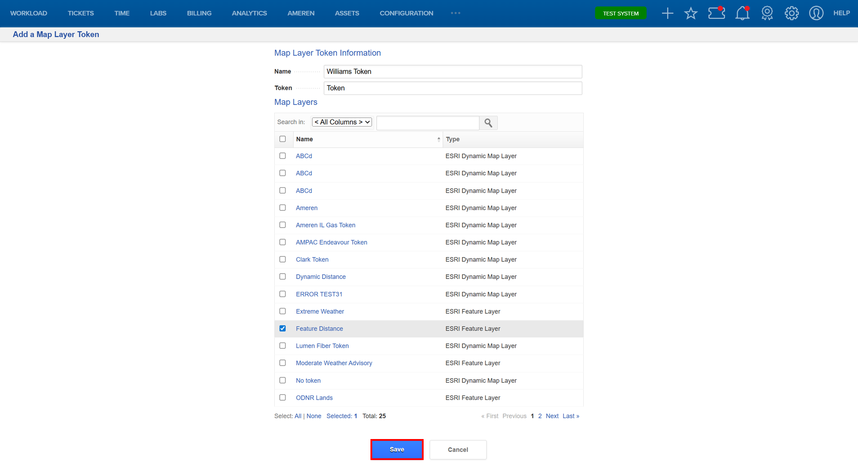Check the Extreme Weather checkbox
Screen dimensions: 858x469
click(x=282, y=311)
